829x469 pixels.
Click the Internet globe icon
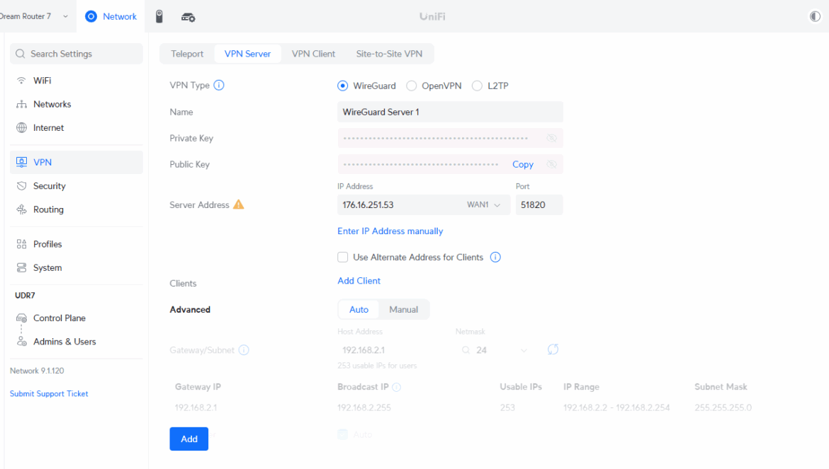coord(22,127)
